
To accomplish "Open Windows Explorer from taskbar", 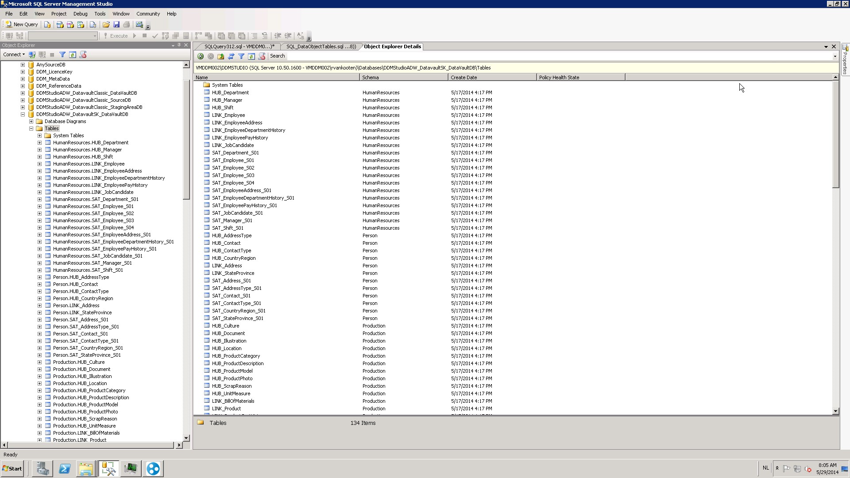I will click(x=86, y=469).
